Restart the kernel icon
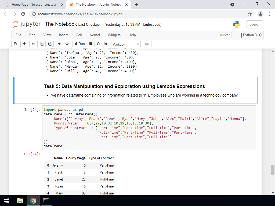This screenshot has width=275, height=206. point(98,44)
